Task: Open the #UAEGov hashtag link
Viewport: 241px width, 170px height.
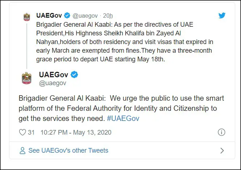Action: point(123,118)
